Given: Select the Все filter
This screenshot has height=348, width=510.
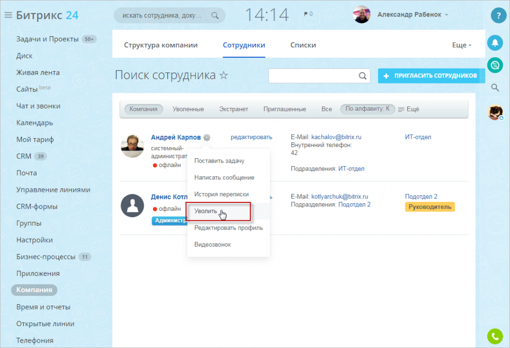Looking at the screenshot, I should coord(327,109).
